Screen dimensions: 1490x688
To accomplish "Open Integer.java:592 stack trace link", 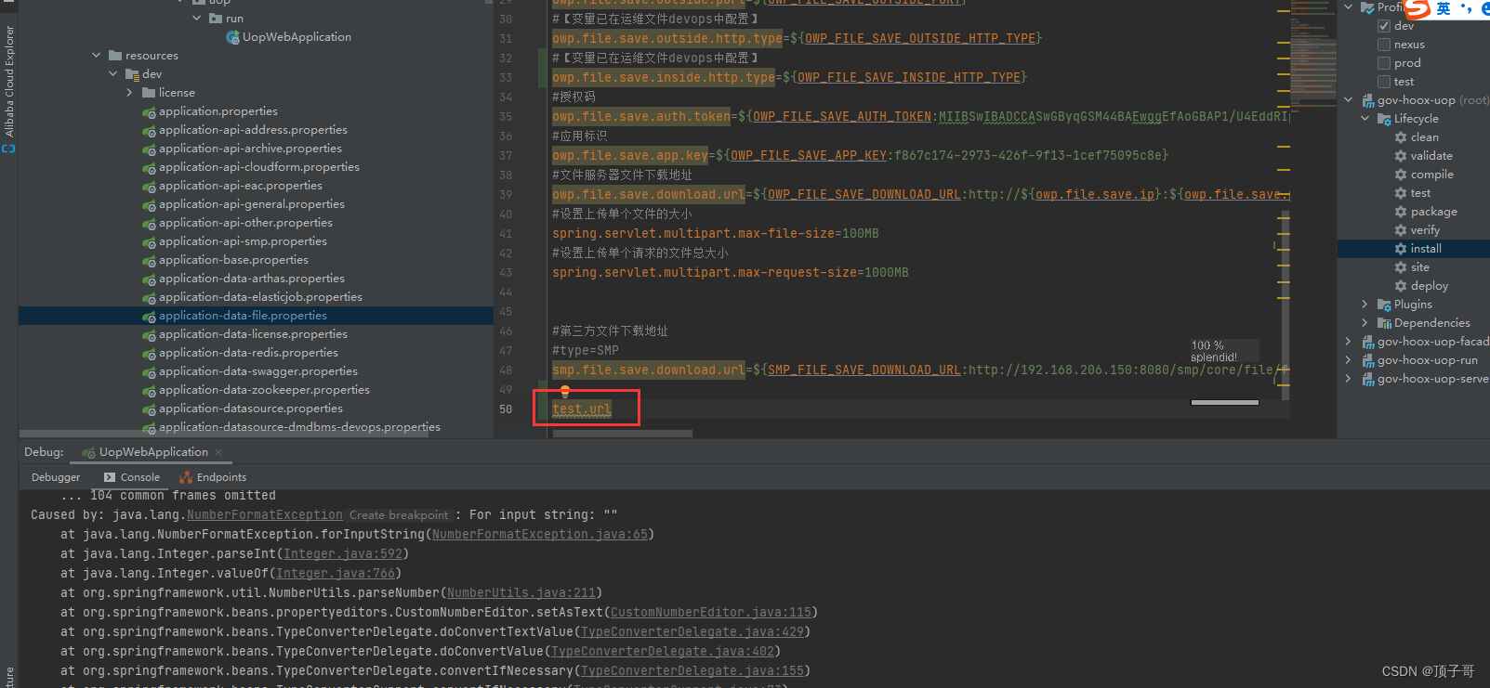I will pyautogui.click(x=343, y=554).
